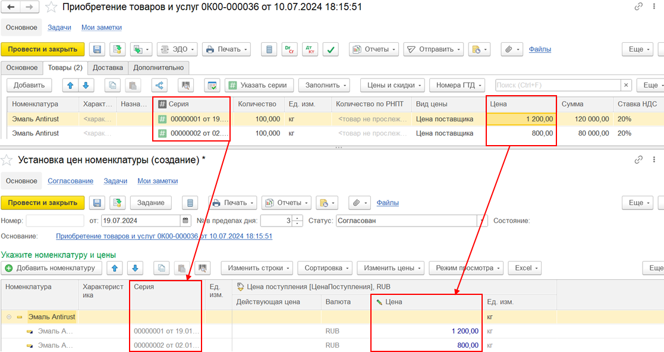The height and width of the screenshot is (352, 664).
Task: Collapse the Эмаль Antirust tree group
Action: (9, 317)
